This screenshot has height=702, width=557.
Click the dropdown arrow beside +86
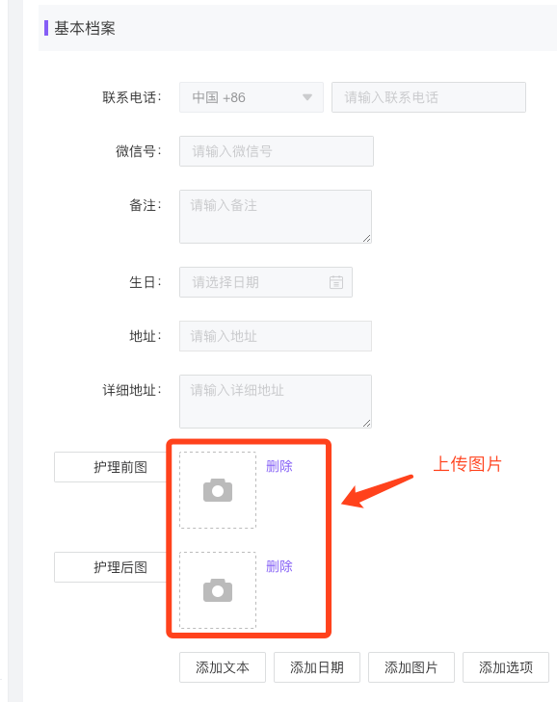[x=307, y=97]
